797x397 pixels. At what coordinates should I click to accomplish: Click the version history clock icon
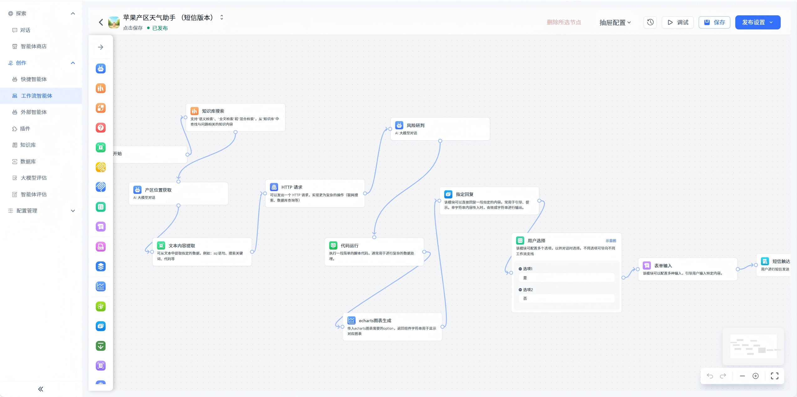[x=650, y=22]
